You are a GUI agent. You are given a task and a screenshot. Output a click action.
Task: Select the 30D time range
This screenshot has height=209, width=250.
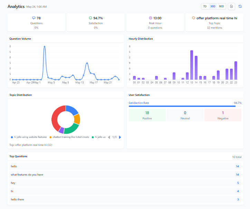point(213,6)
